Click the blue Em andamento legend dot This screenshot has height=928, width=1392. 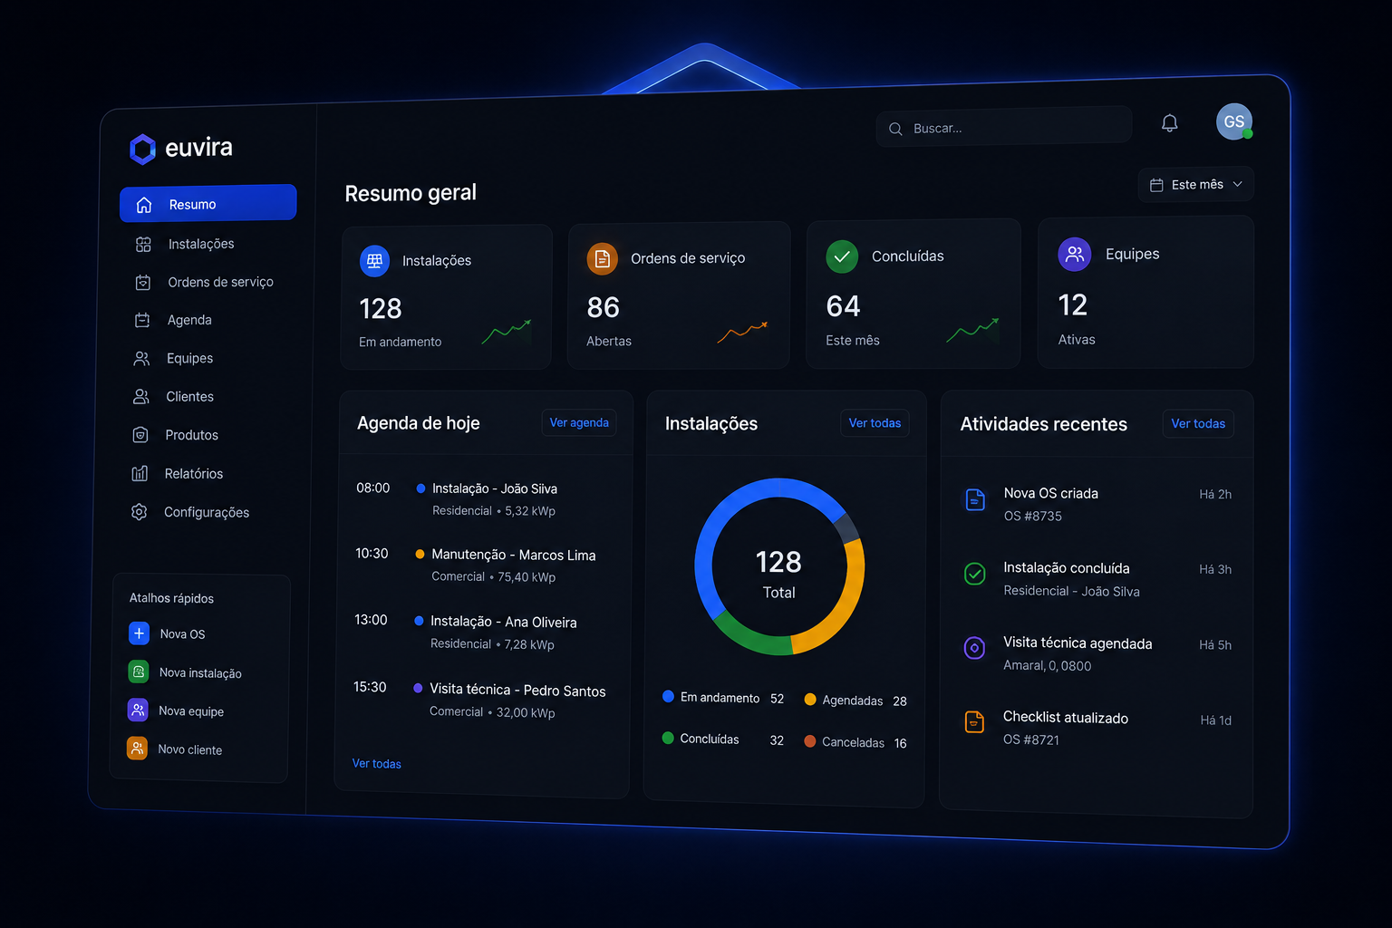668,696
